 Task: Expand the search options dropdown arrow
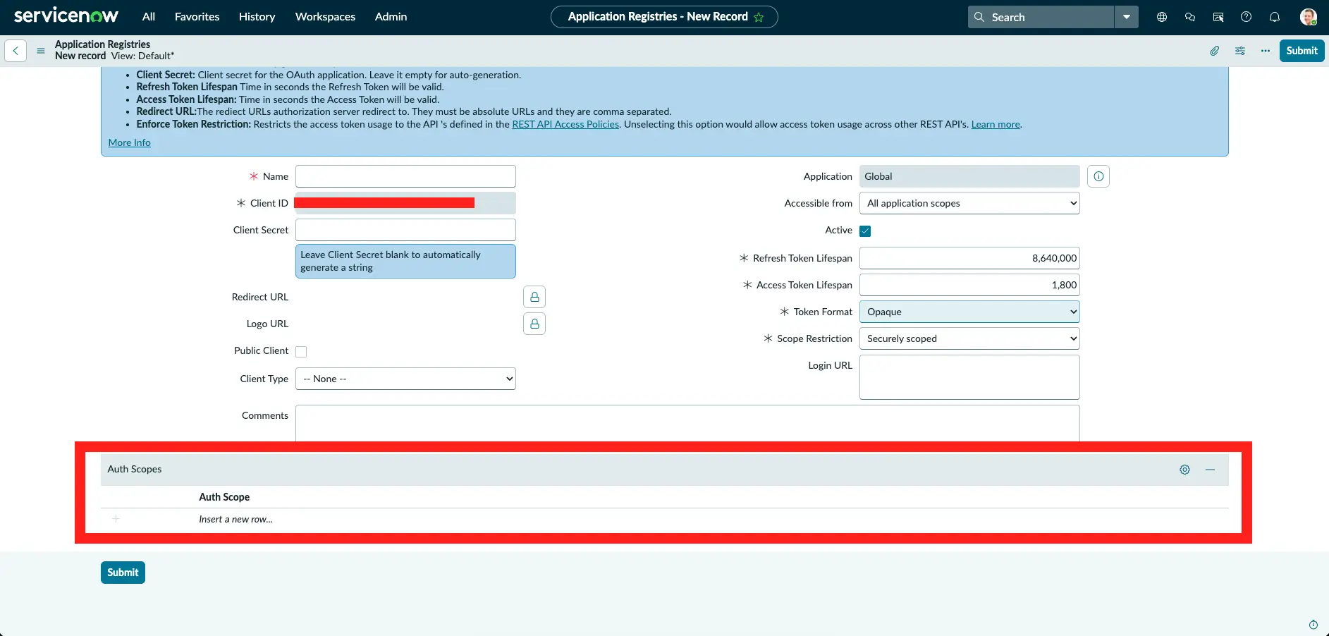coord(1127,17)
